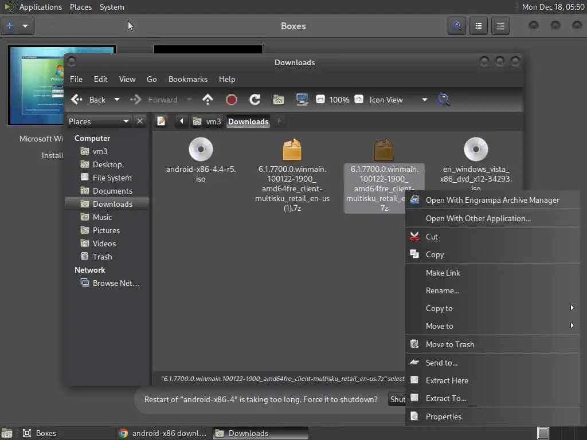Open the Bookmarks menu
Viewport: 587px width, 440px height.
tap(188, 79)
